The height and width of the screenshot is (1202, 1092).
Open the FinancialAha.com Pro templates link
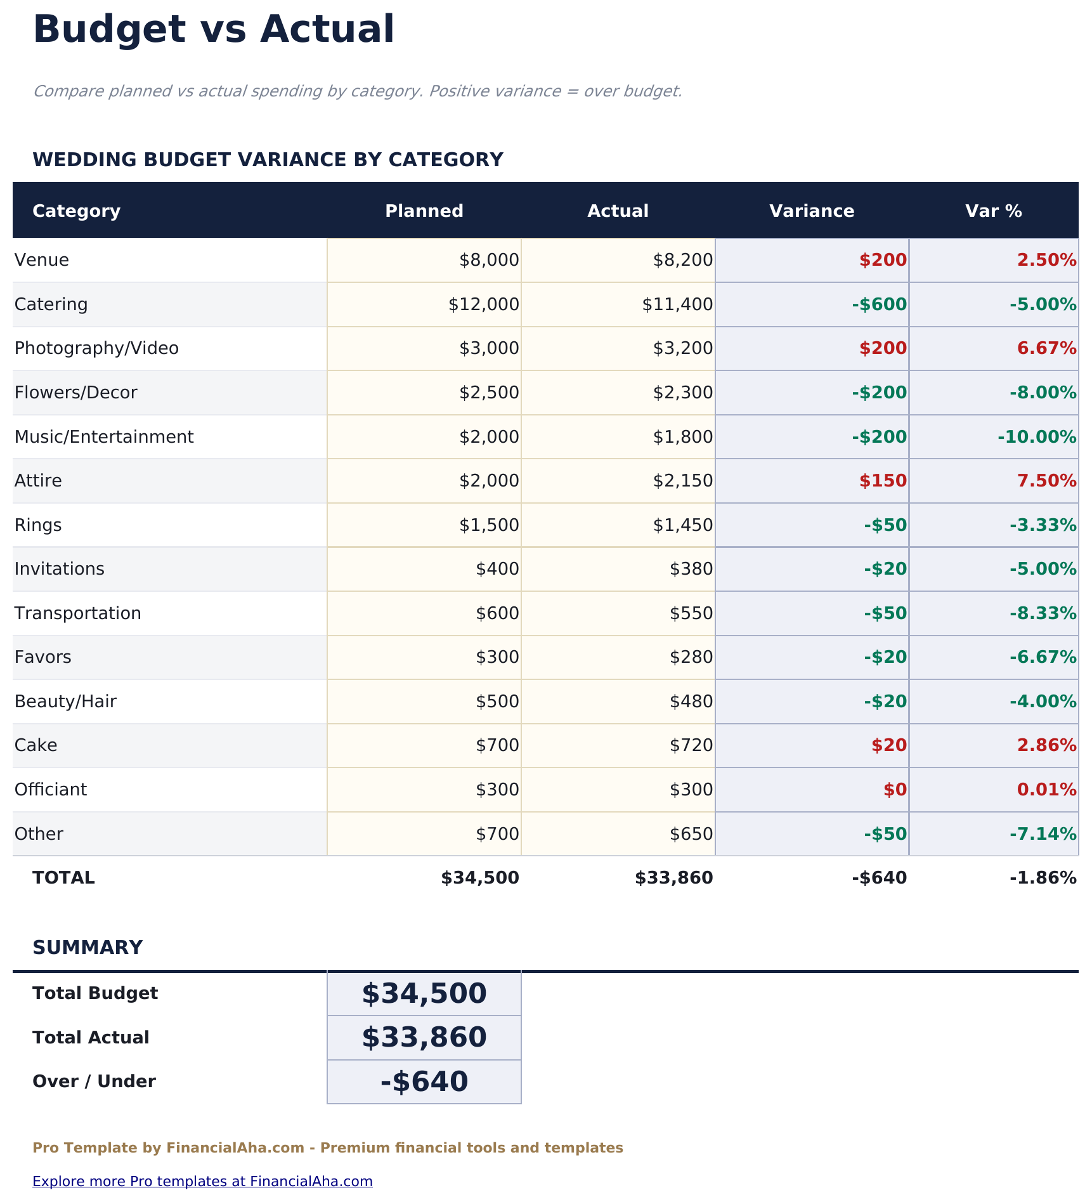(202, 1181)
